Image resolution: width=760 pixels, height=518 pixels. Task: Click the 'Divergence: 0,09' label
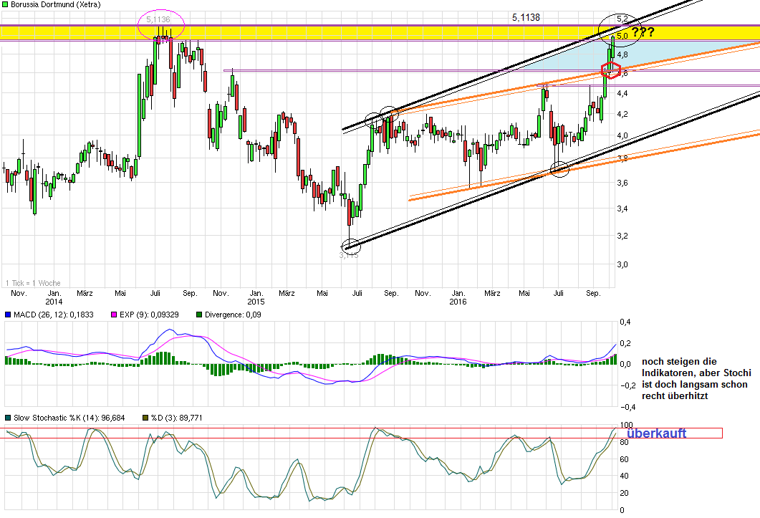coord(233,315)
